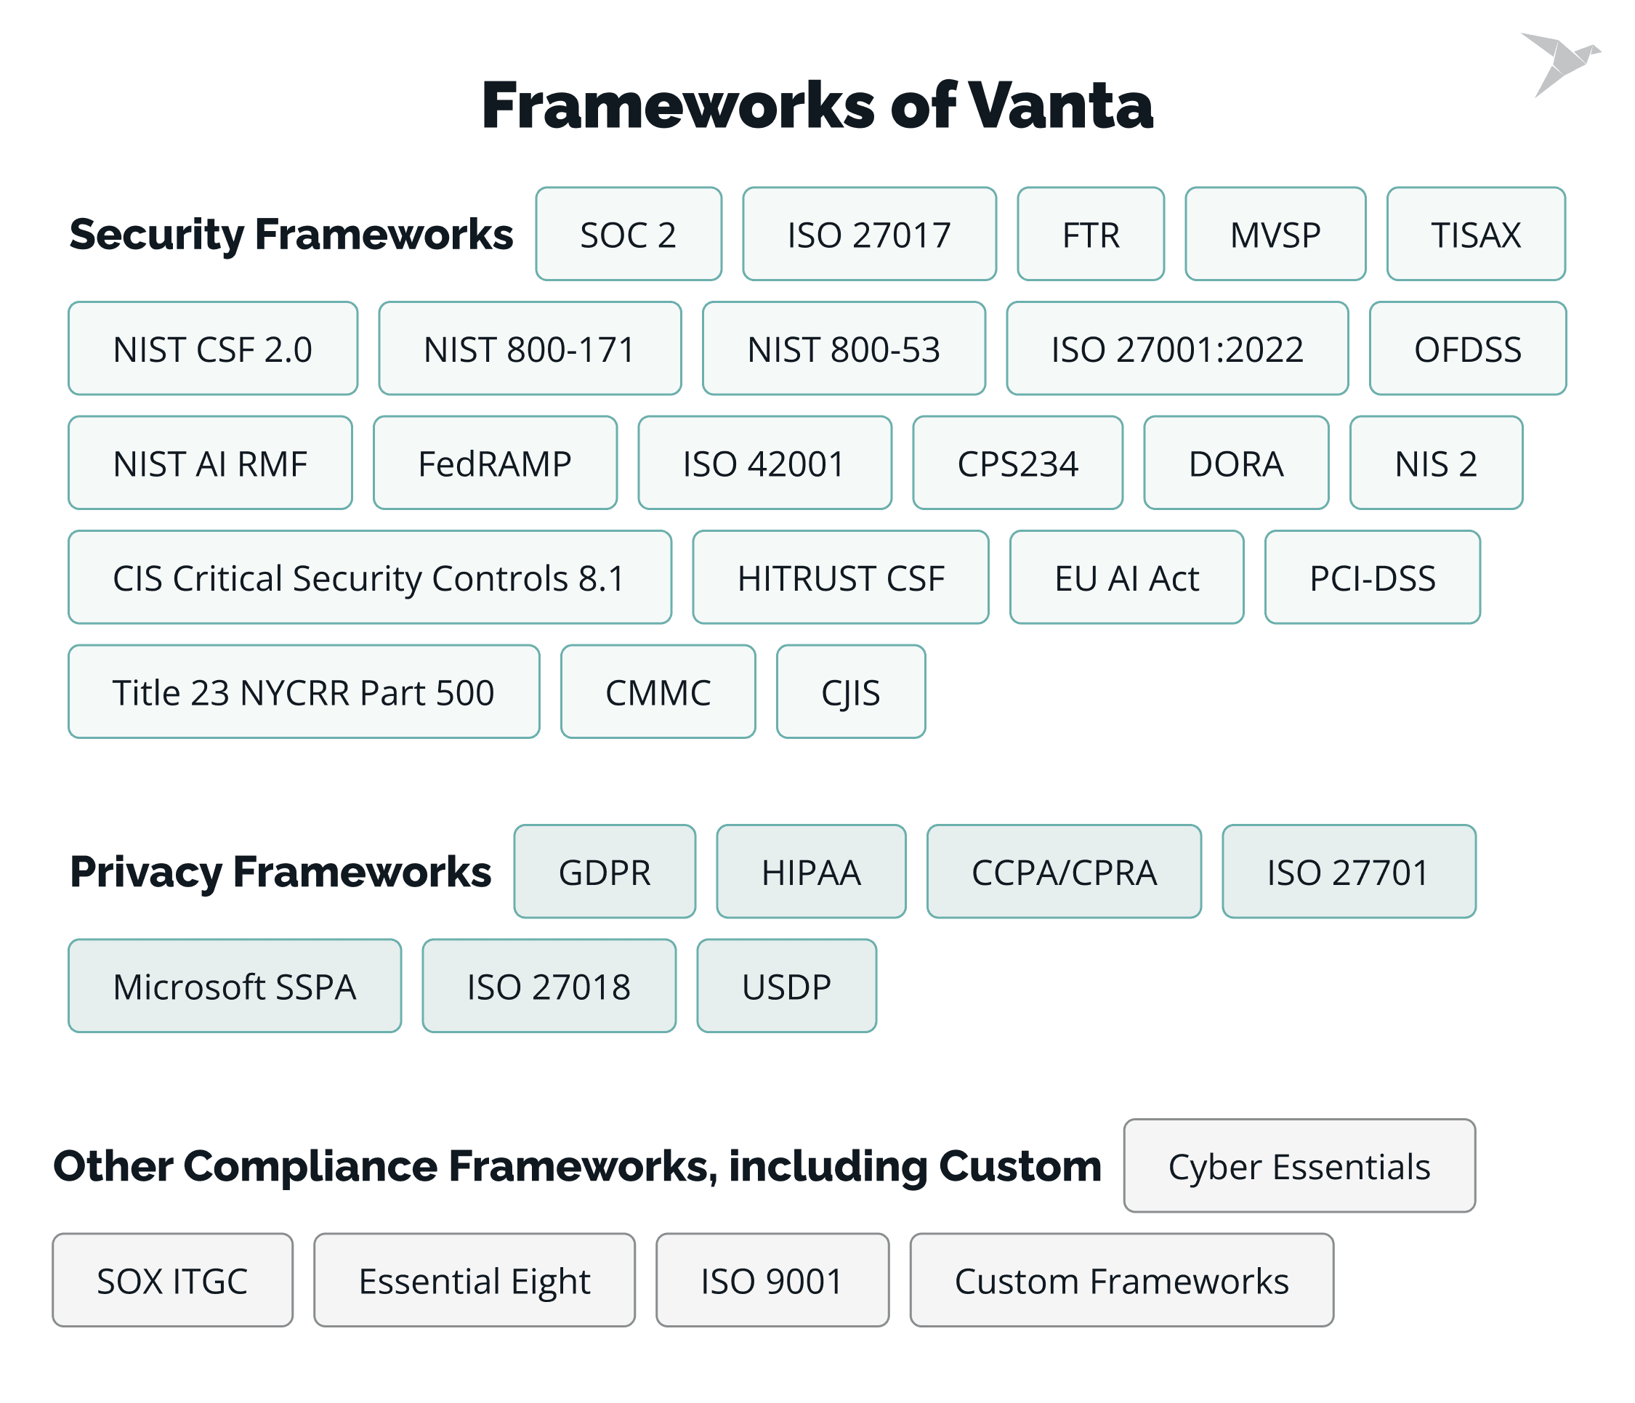
Task: Open the Cyber Essentials framework
Action: pos(1299,1166)
